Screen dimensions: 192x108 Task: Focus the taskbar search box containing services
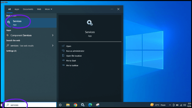click(30, 105)
